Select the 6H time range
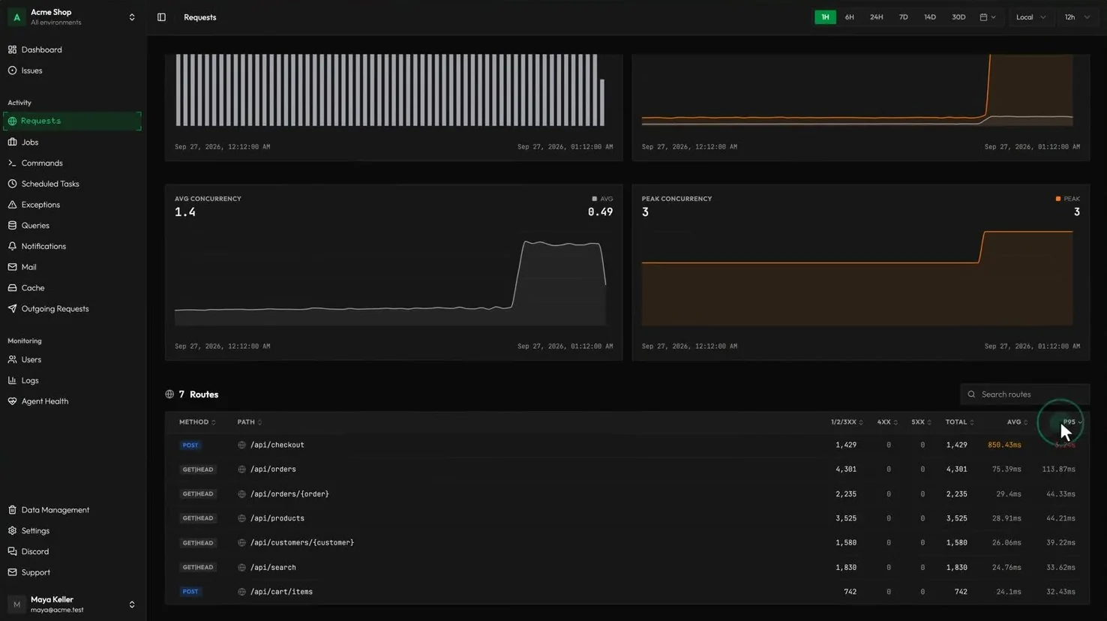1107x621 pixels. click(x=849, y=17)
